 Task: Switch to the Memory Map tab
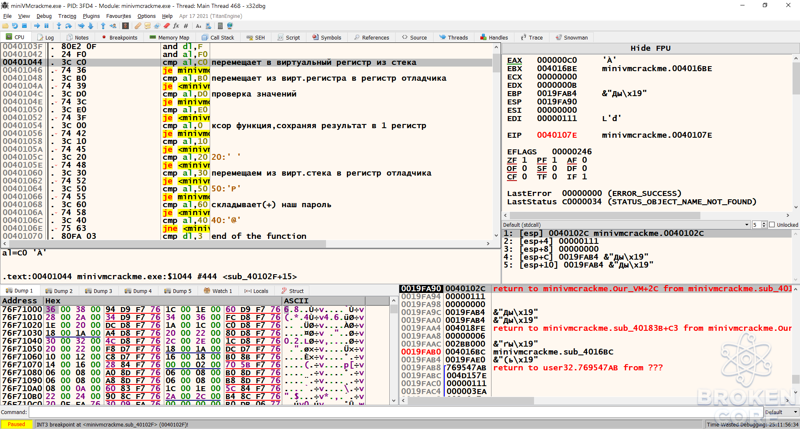coord(169,37)
